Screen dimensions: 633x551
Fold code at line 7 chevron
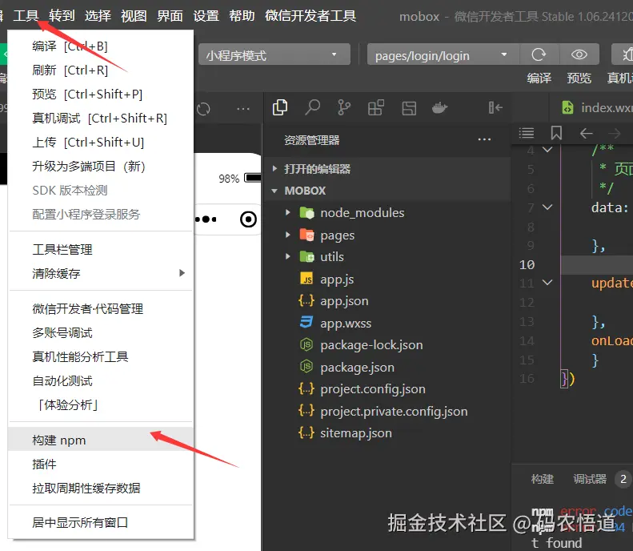[x=547, y=207]
